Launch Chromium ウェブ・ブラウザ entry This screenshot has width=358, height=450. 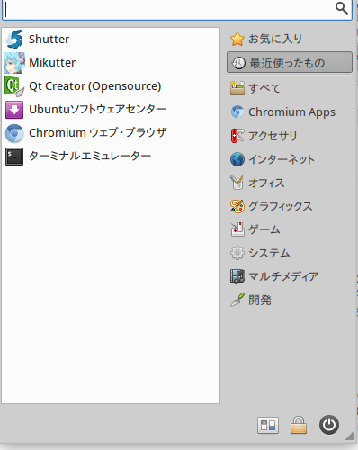(x=98, y=133)
